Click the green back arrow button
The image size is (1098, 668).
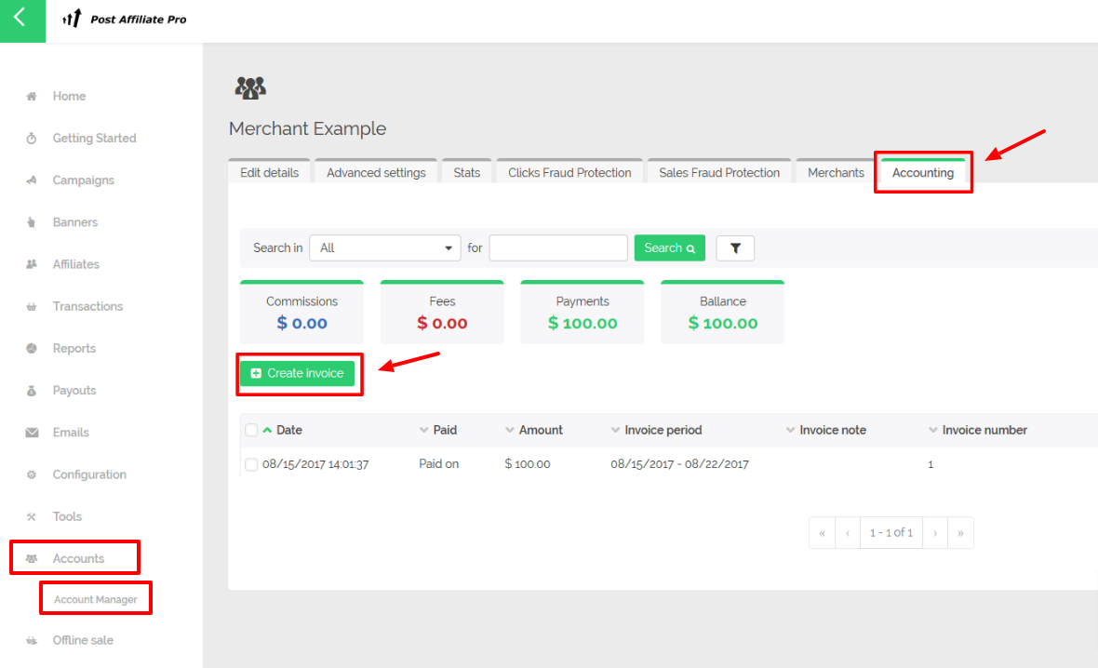point(22,20)
